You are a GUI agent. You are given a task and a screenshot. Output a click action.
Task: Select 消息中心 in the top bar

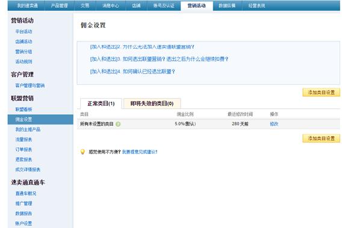[111, 5]
